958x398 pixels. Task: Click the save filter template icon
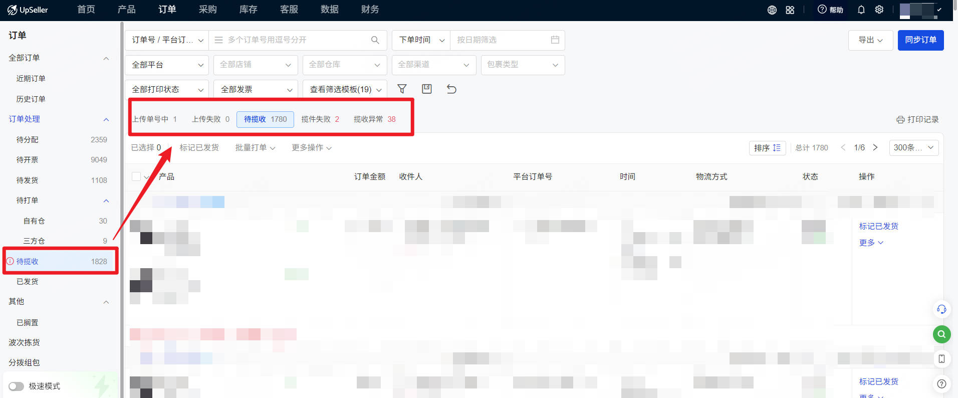point(426,89)
